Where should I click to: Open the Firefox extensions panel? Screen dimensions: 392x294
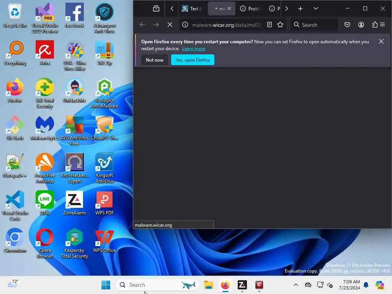(374, 24)
